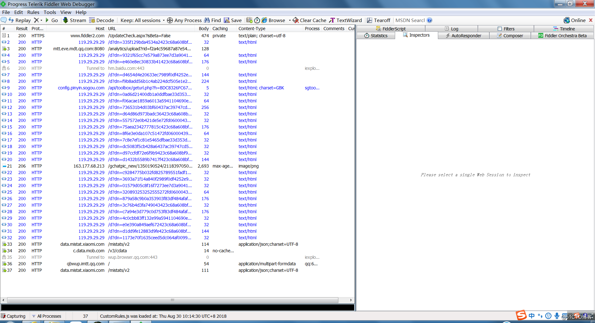
Task: Select session 1 www.fiddler2.com row
Action: click(177, 36)
